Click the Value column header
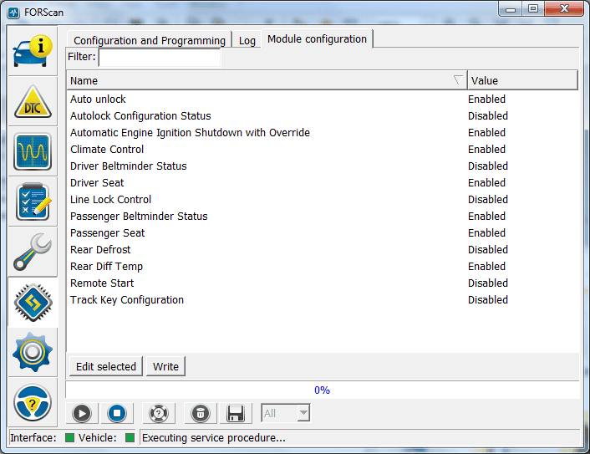 pos(522,80)
